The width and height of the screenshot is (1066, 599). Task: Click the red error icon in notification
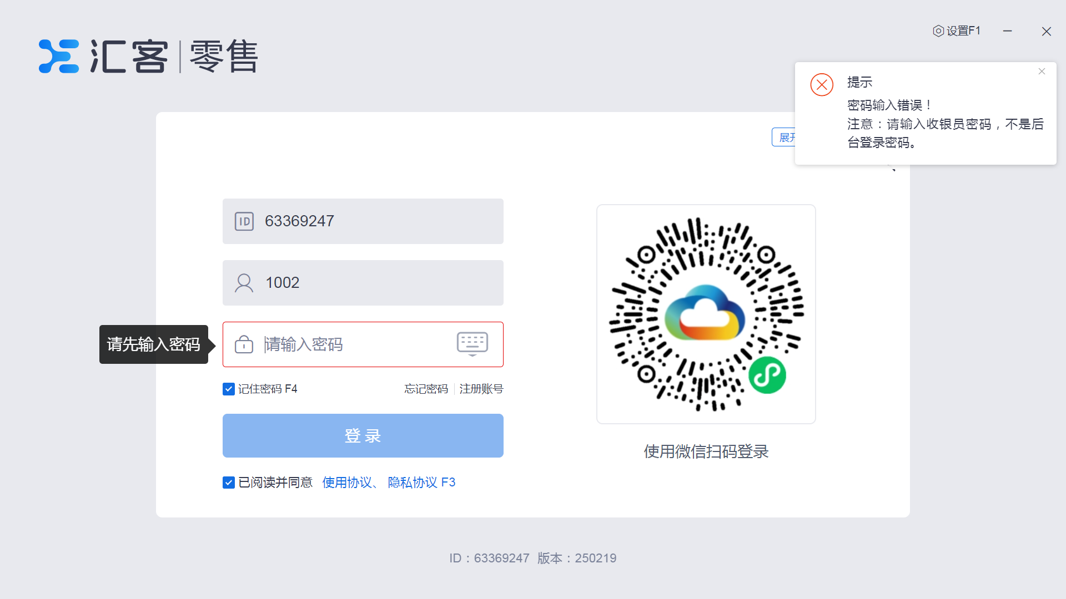822,85
